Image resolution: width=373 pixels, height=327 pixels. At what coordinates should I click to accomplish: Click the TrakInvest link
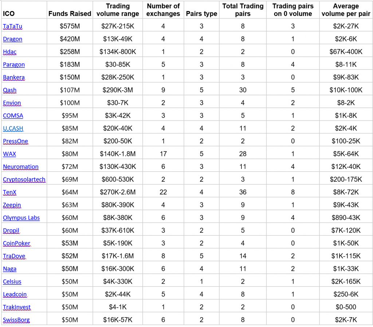(17, 307)
